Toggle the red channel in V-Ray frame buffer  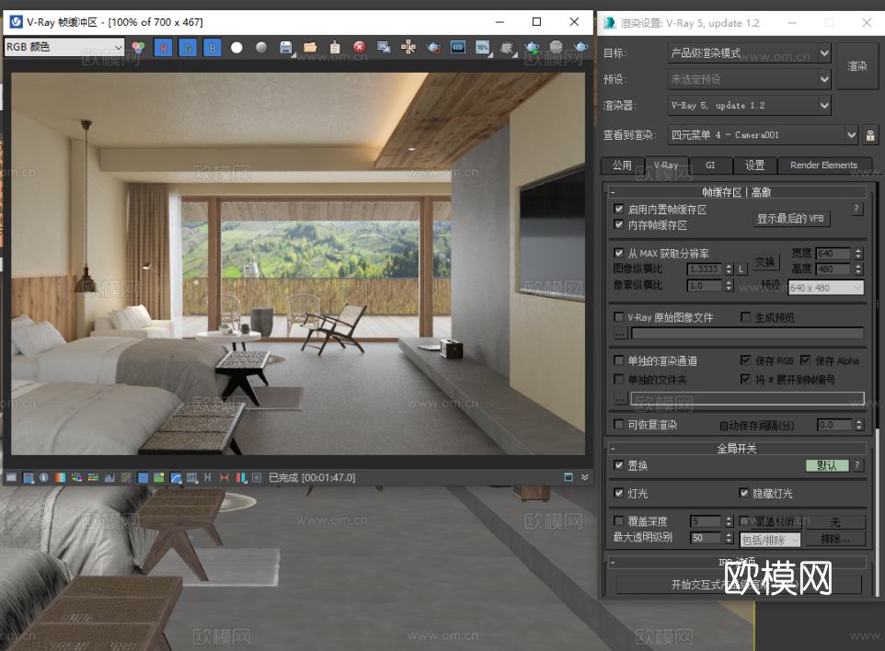(163, 48)
